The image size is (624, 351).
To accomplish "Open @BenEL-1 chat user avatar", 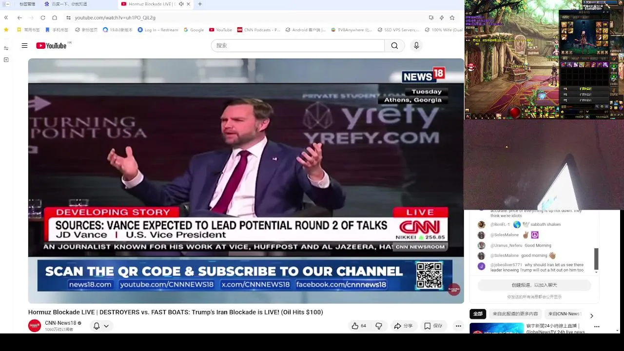I will (481, 225).
